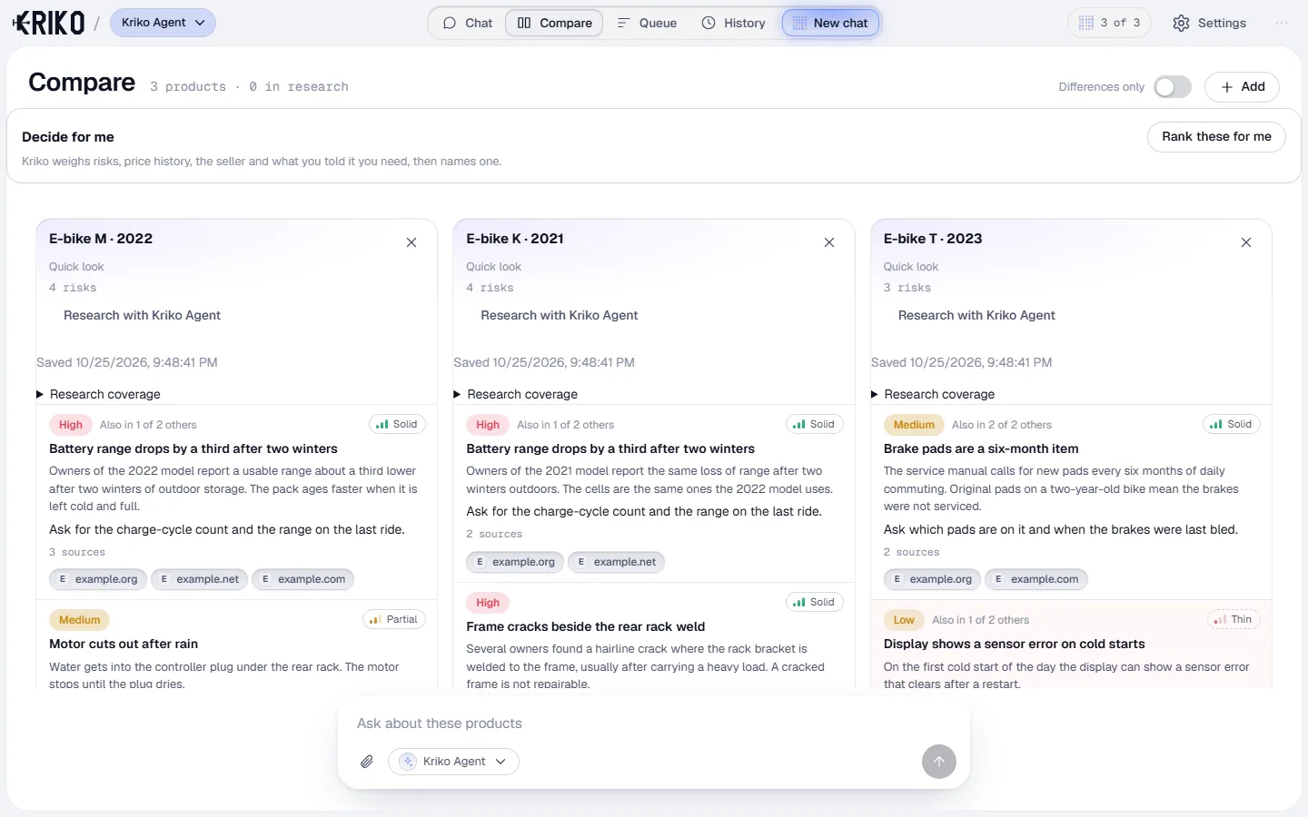Image resolution: width=1308 pixels, height=817 pixels.
Task: Open the Kriko Agent selector in the composer
Action: tap(453, 762)
